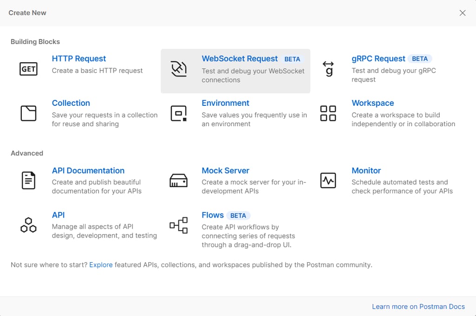The width and height of the screenshot is (476, 316).
Task: Create a new Collection via its title
Action: coord(71,103)
